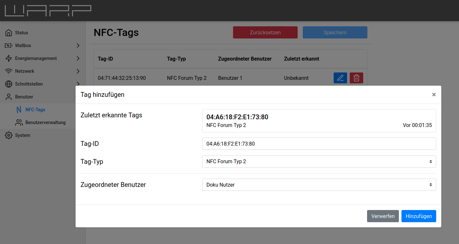Viewport: 459px width, 244px height.
Task: Open the Tag-Typ dropdown
Action: (319, 162)
